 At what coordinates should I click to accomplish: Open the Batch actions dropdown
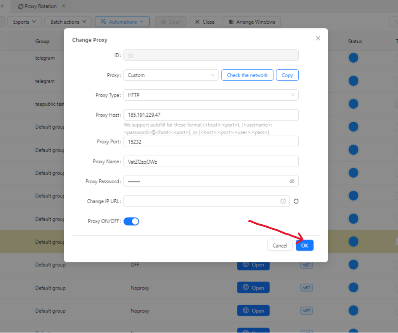coord(68,22)
